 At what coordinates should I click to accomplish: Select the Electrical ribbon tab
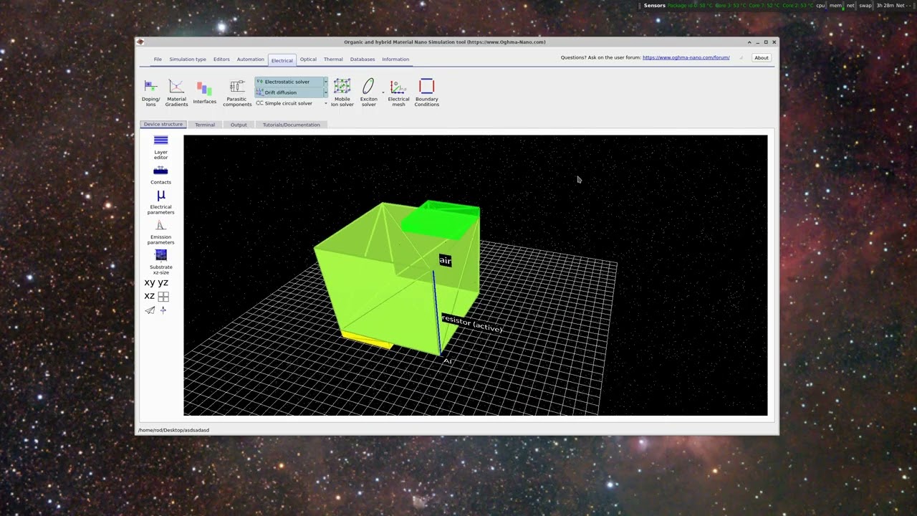(x=282, y=60)
